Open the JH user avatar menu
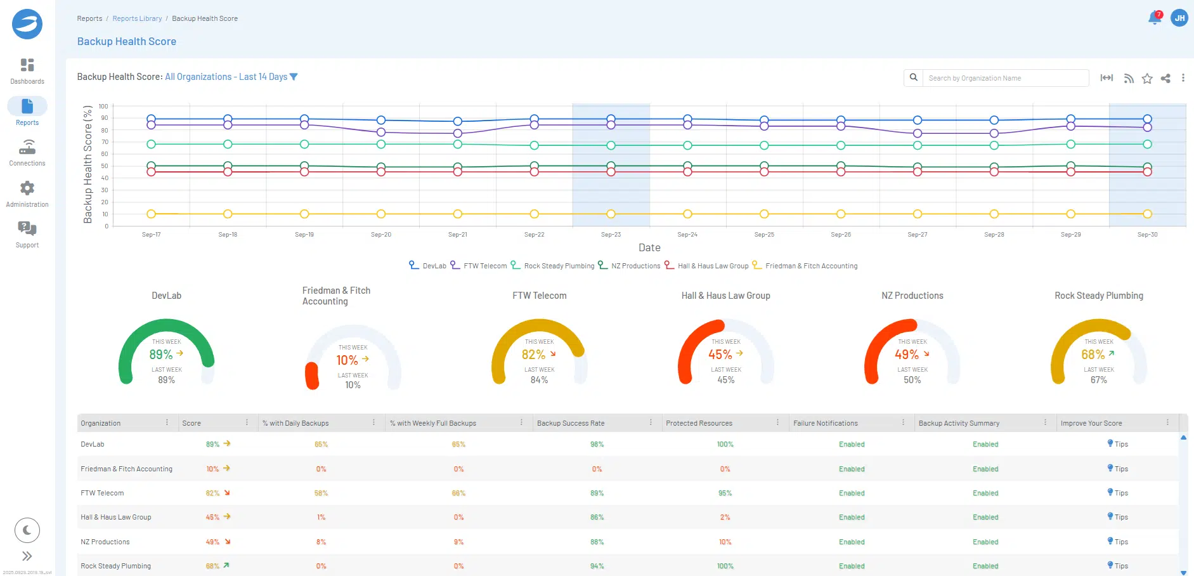 1179,18
